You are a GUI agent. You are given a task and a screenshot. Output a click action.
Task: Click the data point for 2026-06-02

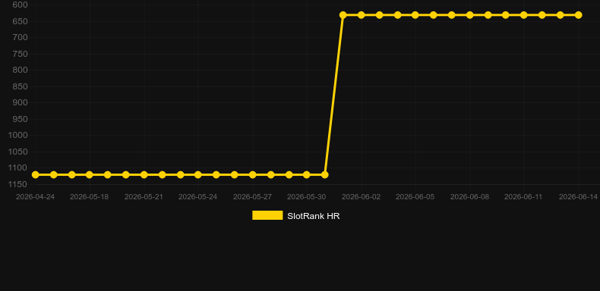tap(361, 15)
